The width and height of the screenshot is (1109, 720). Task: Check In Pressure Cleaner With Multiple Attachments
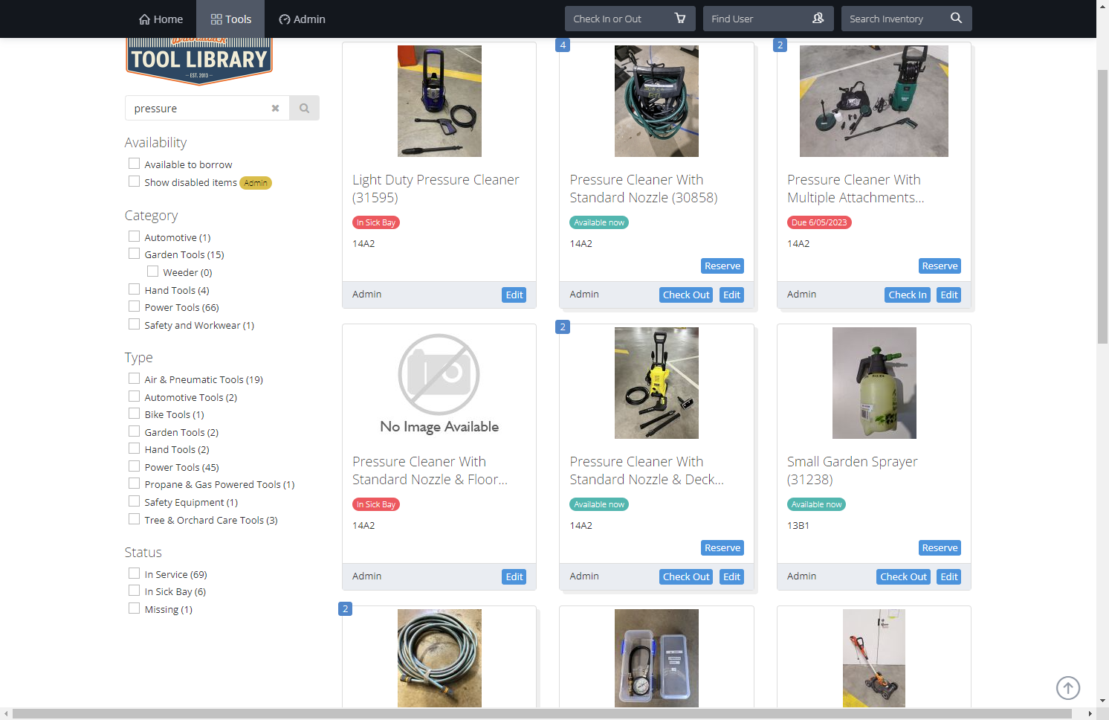click(x=908, y=295)
